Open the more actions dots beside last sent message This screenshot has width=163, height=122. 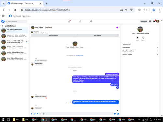coord(66,102)
